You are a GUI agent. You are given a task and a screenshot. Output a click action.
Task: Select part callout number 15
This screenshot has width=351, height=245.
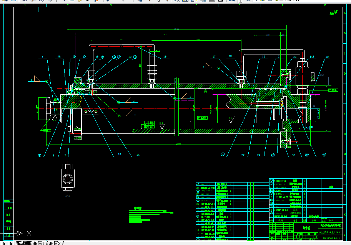coord(120,155)
